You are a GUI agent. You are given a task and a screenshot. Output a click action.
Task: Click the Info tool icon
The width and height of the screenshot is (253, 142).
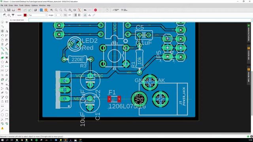[2, 22]
